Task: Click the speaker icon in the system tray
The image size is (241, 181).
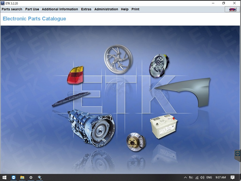Action: pos(202,178)
